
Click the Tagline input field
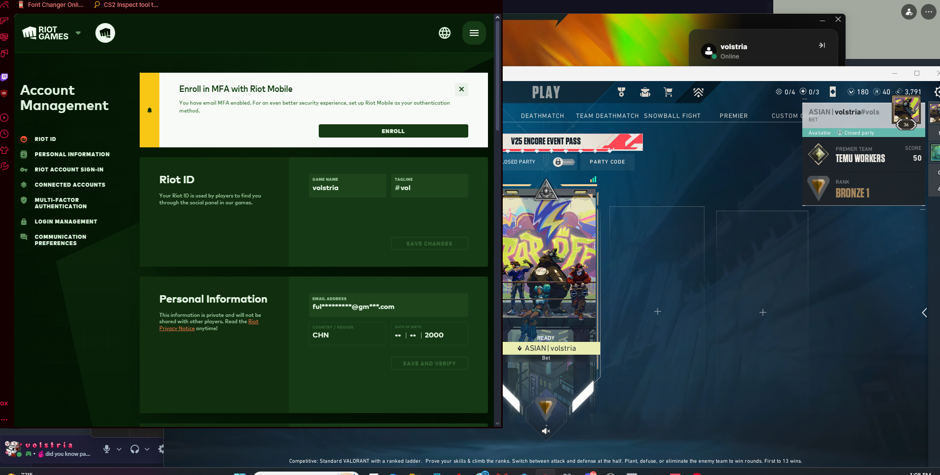pos(429,186)
